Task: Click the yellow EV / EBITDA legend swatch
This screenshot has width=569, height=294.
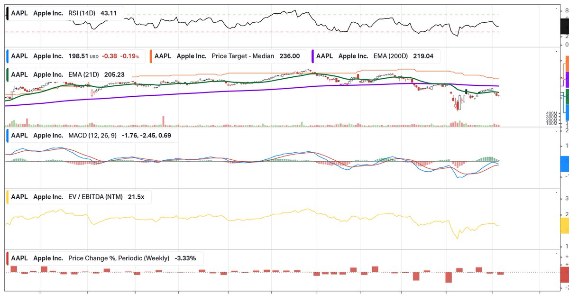Action: tap(8, 197)
